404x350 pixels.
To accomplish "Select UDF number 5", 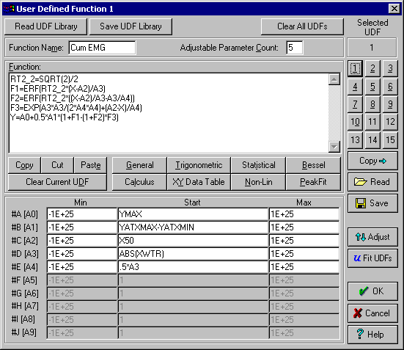I will 372,87.
